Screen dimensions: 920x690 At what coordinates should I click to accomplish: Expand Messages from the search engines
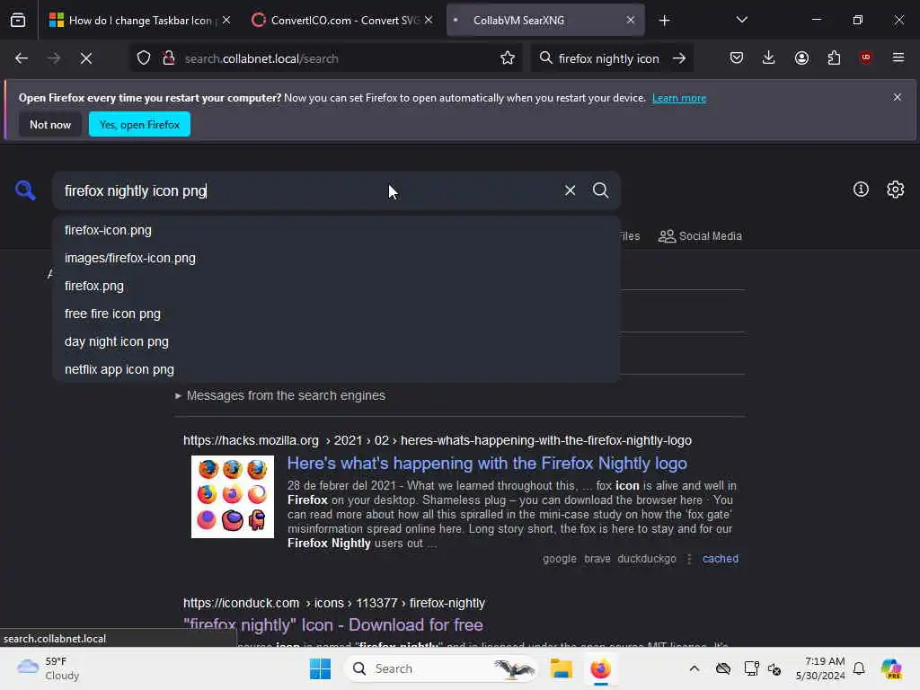(280, 395)
